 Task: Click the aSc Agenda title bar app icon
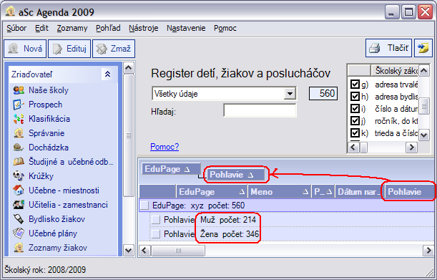[11, 11]
